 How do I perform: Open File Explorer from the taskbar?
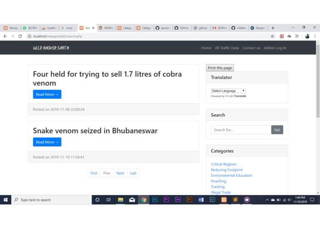point(121,200)
